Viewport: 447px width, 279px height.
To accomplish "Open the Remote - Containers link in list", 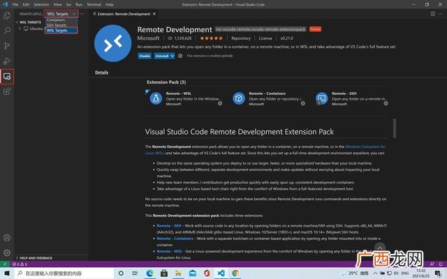I will click(x=175, y=239).
